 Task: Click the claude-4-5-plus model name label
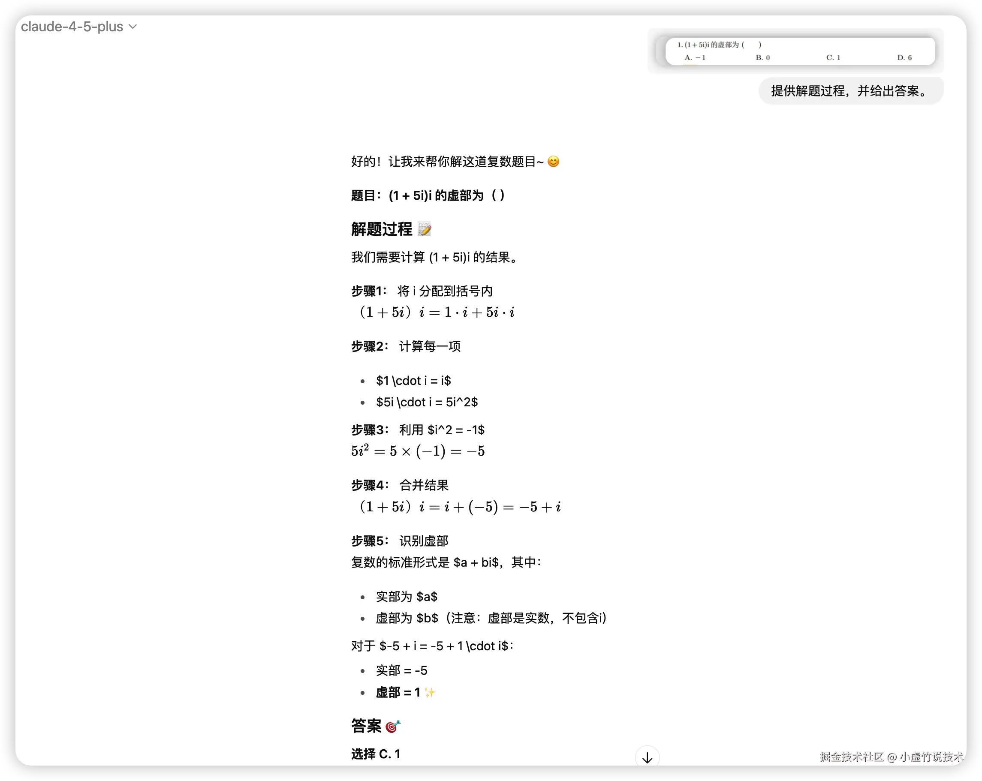(x=73, y=27)
